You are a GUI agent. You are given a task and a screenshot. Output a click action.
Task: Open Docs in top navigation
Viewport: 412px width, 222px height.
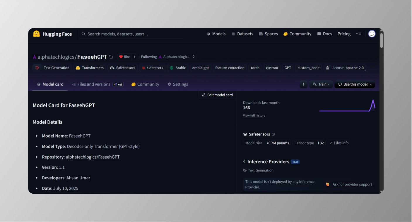point(324,34)
